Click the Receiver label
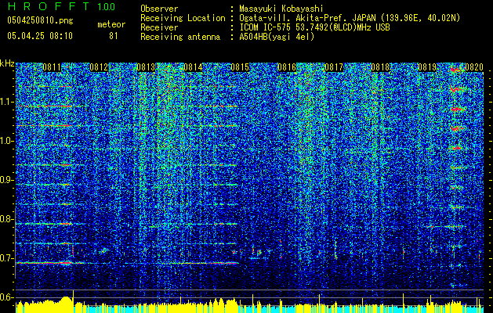This screenshot has height=313, width=493. 159,27
